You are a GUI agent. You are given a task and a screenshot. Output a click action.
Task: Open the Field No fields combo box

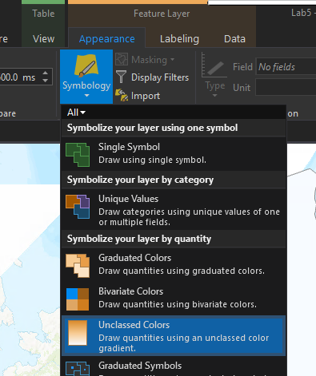[286, 66]
